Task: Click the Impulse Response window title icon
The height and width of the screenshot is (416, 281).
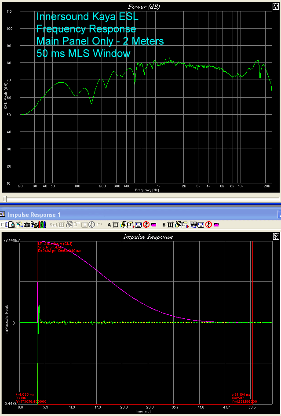Action: (x=3, y=214)
